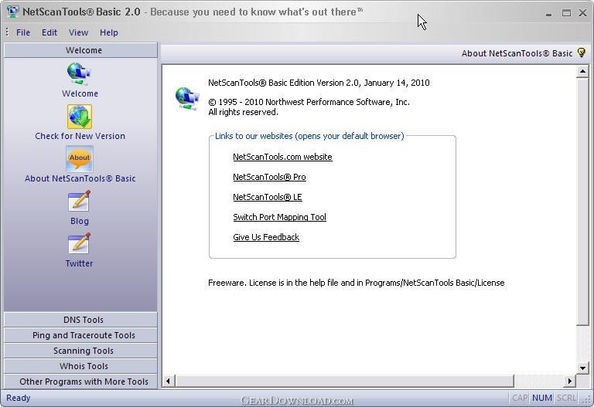This screenshot has width=594, height=407.
Task: Click the horizontal scrollbar left arrow
Action: click(168, 381)
